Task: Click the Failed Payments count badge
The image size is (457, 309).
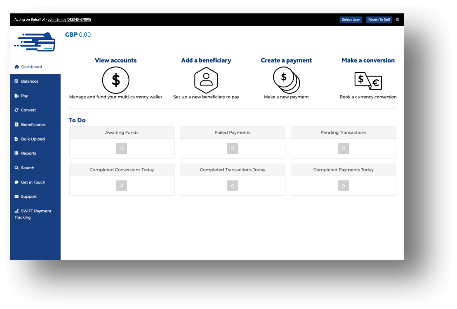Action: tap(232, 148)
